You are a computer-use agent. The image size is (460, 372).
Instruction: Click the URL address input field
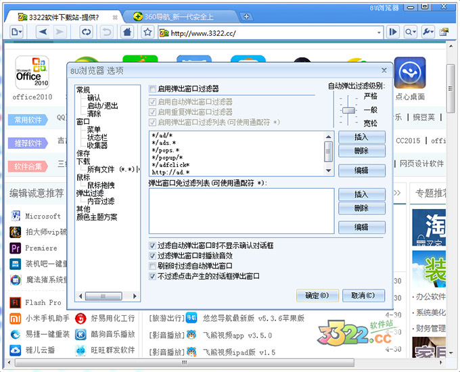click(x=270, y=33)
